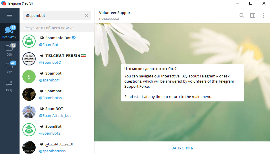
Task: Clear the @spambot search field
Action: pos(86,15)
